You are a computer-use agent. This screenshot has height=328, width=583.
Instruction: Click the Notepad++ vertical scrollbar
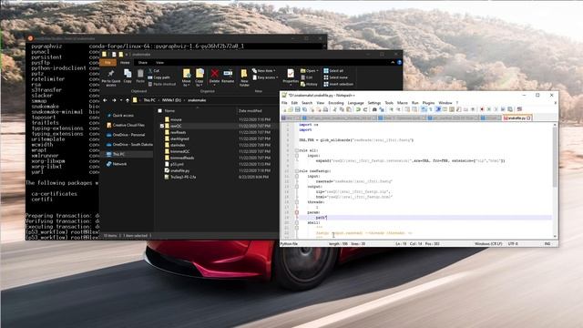[555, 180]
